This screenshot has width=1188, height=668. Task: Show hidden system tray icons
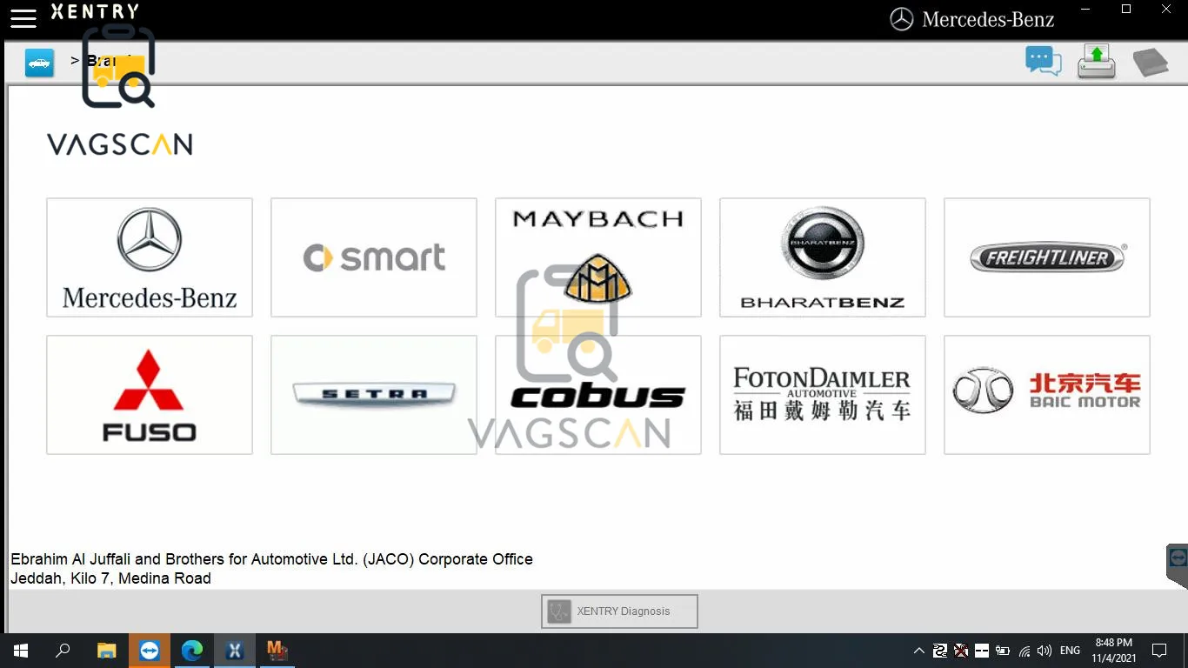[x=919, y=651]
